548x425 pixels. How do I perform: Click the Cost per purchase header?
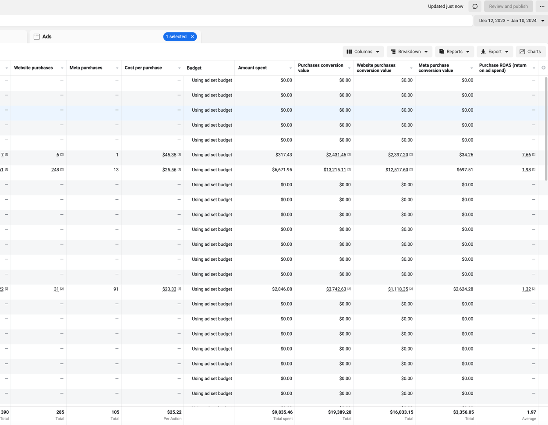click(x=143, y=68)
